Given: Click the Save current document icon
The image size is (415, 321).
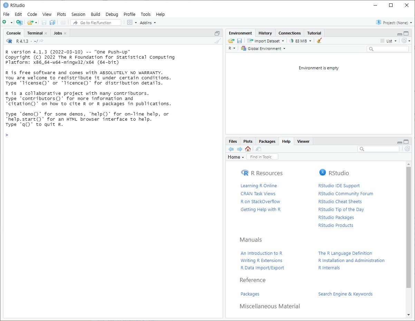Looking at the screenshot, I should tap(44, 22).
